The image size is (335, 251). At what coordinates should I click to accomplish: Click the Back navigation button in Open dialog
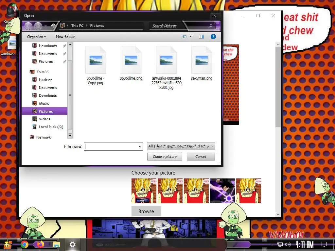(28, 26)
